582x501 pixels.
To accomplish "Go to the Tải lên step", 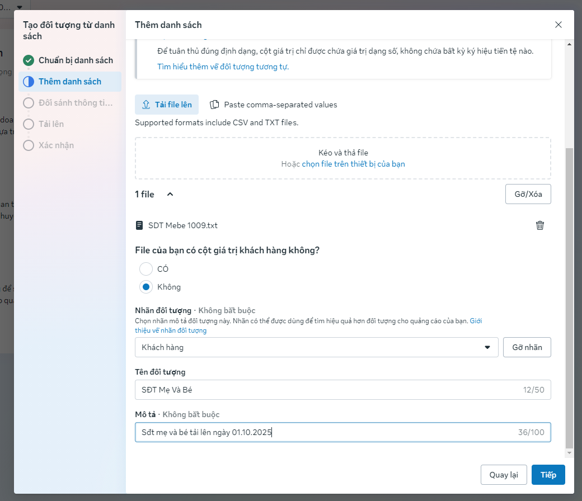I will [x=51, y=124].
